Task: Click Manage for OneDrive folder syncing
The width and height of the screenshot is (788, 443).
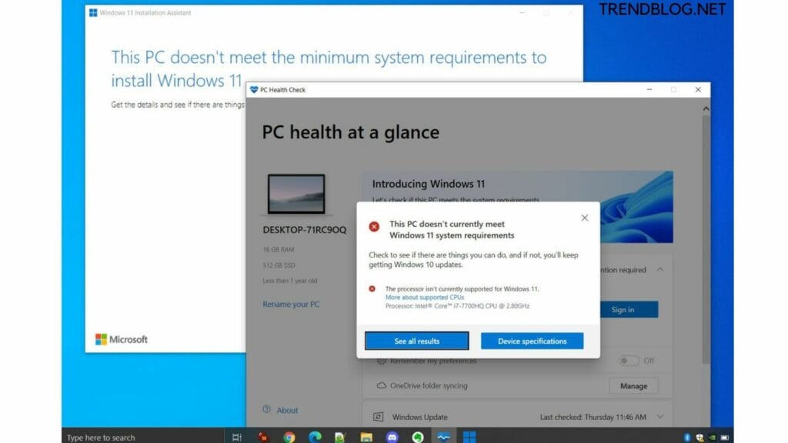Action: tap(633, 386)
